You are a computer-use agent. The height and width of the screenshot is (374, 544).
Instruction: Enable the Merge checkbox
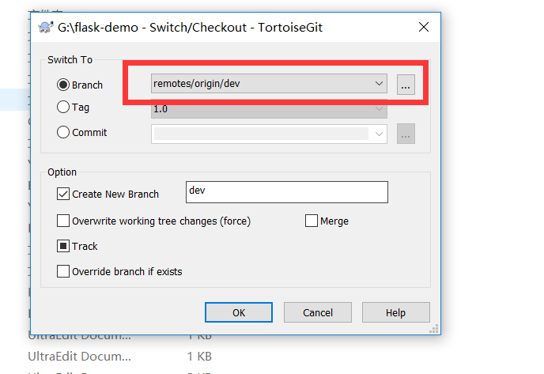point(312,221)
